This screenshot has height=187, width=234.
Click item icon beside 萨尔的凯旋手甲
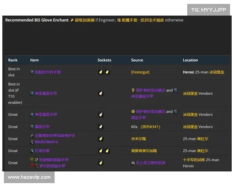[x=37, y=166]
